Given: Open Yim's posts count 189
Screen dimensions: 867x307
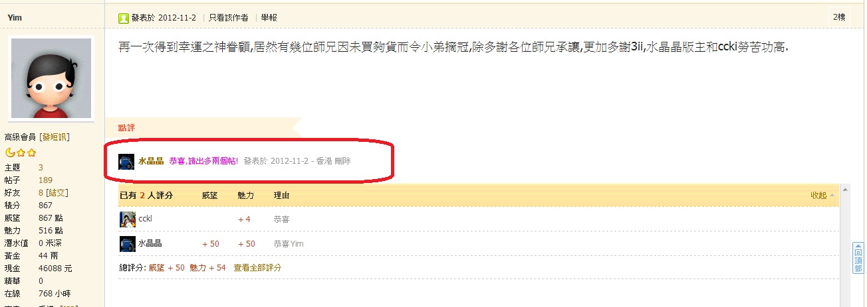Looking at the screenshot, I should coord(45,180).
